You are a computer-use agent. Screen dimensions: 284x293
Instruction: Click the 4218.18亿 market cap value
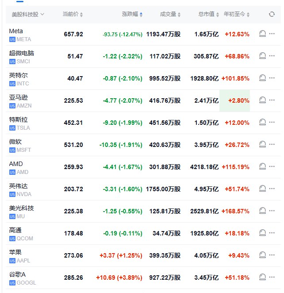coord(204,167)
